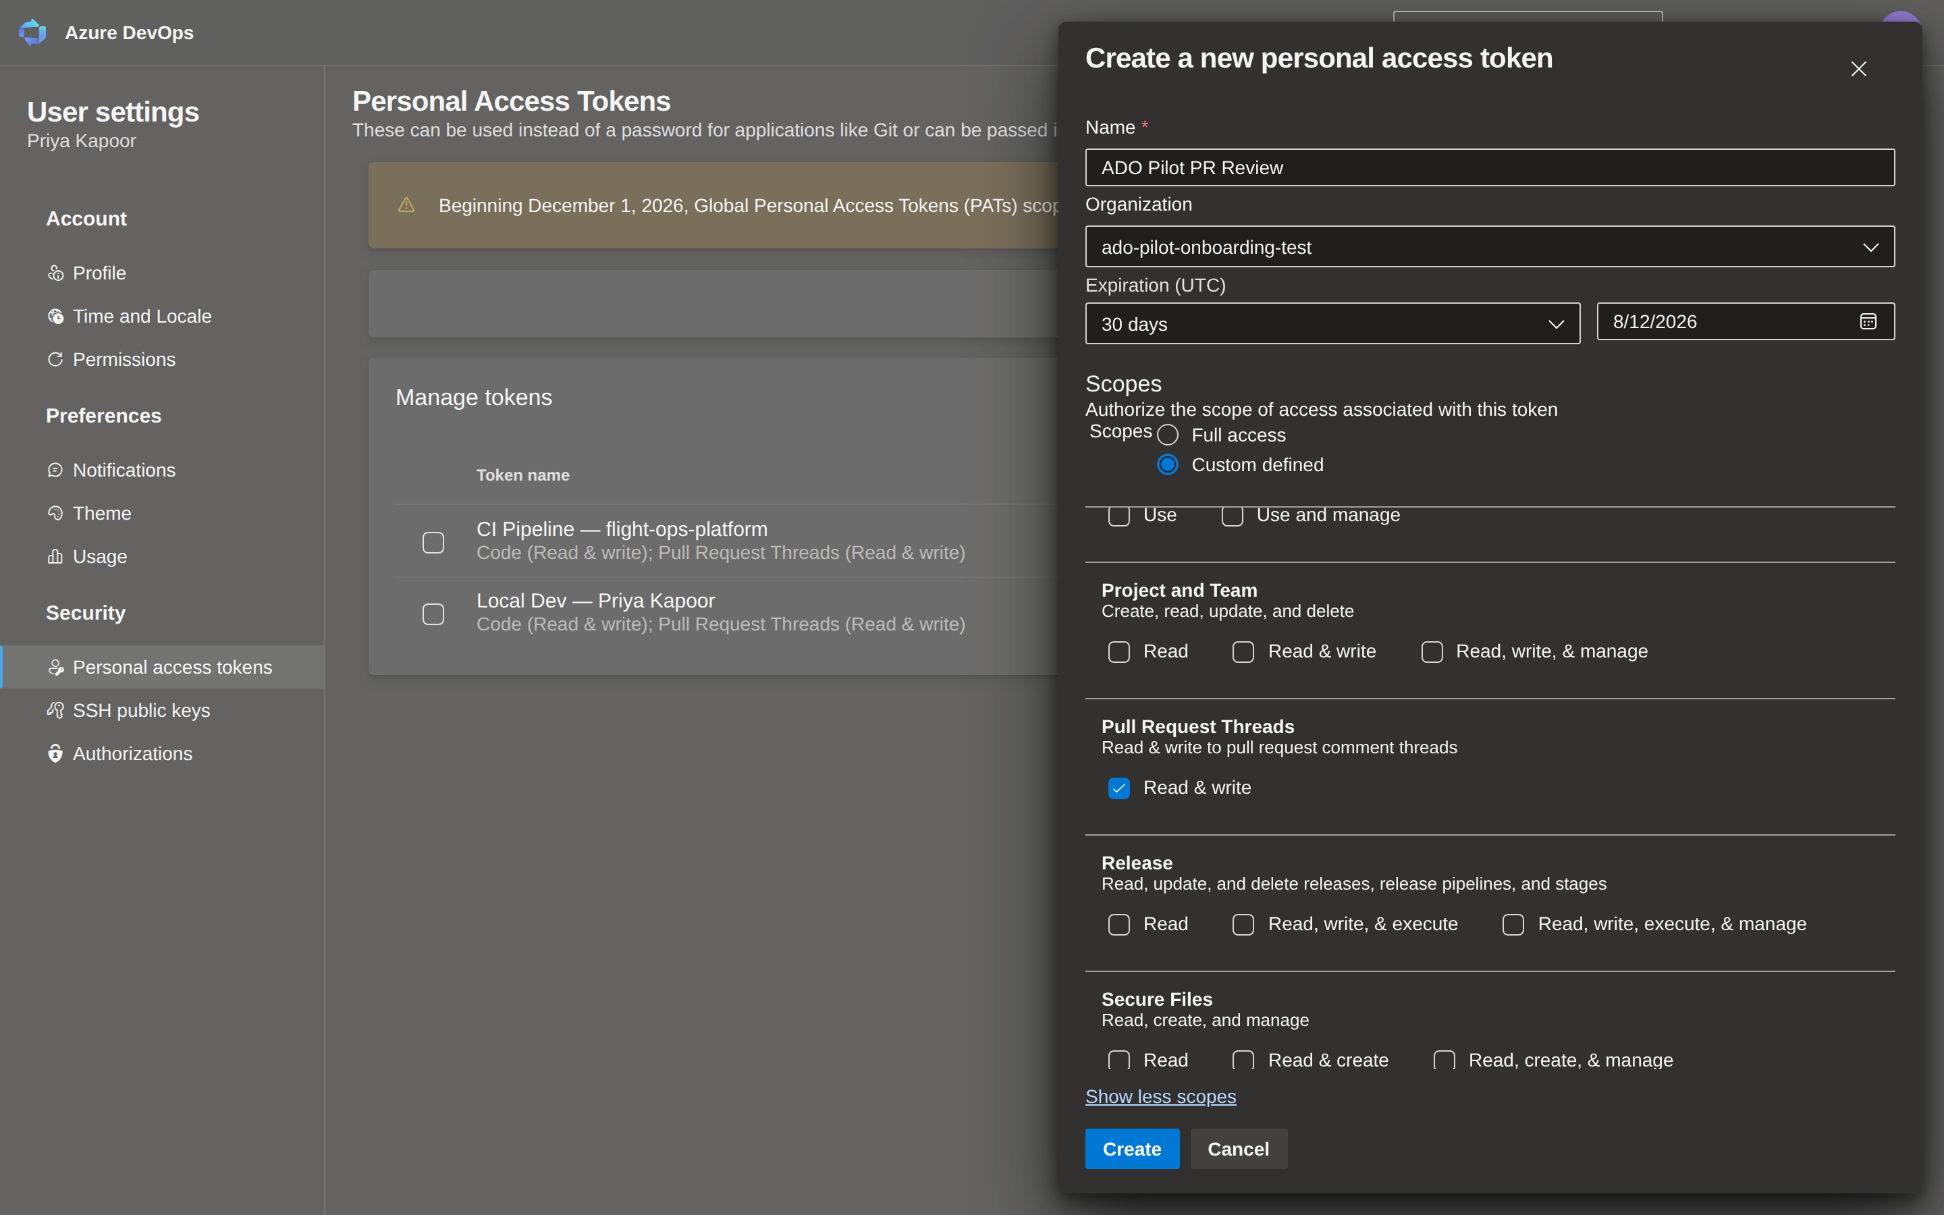Click the expiration date field 8/12/2026
This screenshot has height=1215, width=1944.
(x=1745, y=321)
